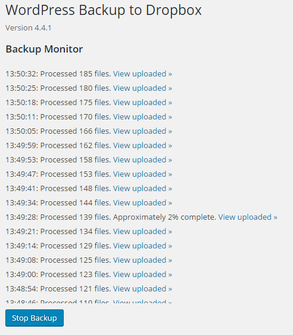Image resolution: width=293 pixels, height=335 pixels.
Task: Follow View uploaded for 125 files
Action: click(x=142, y=260)
